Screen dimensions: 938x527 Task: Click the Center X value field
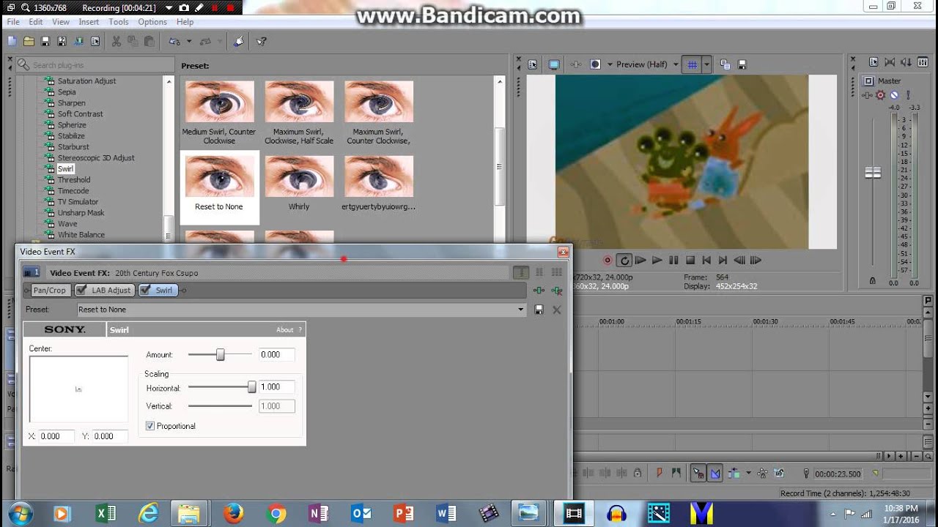point(56,436)
